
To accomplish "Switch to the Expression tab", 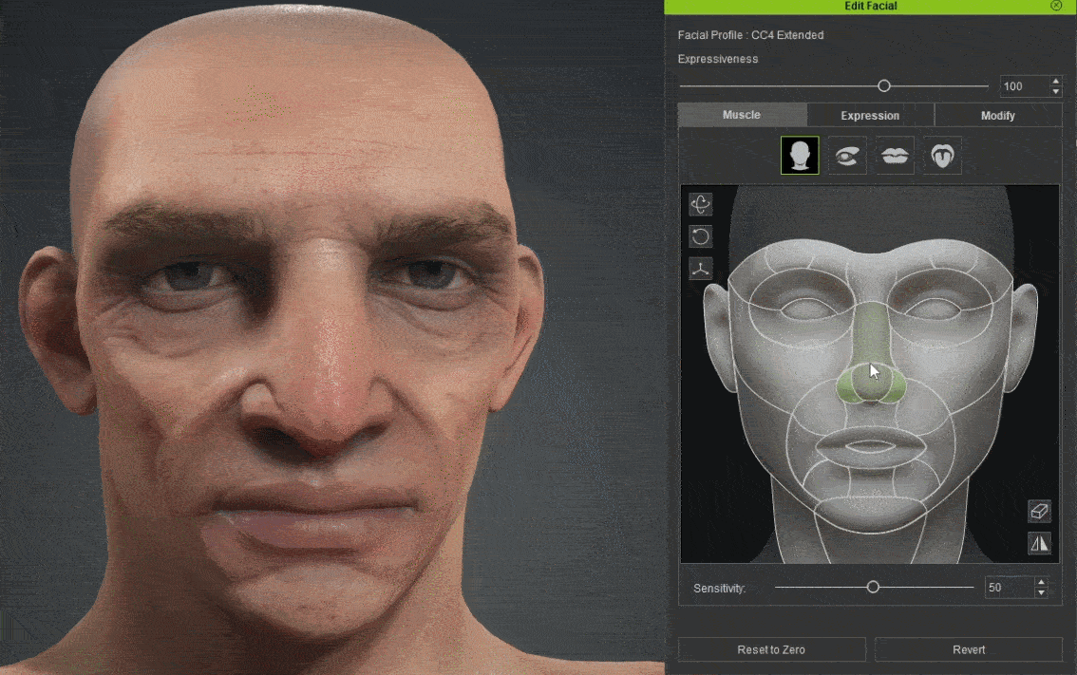I will click(870, 116).
